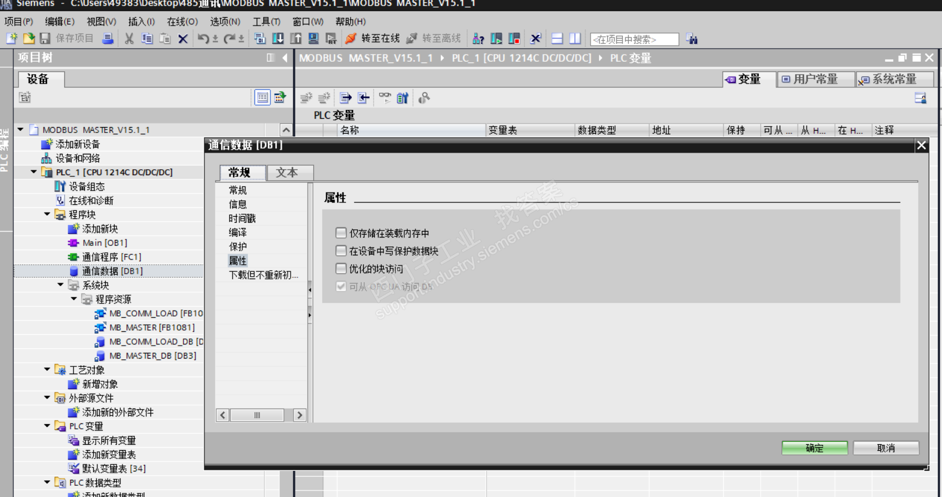Image resolution: width=942 pixels, height=497 pixels.
Task: Click the Monitor all glasses icon
Action: pos(385,98)
